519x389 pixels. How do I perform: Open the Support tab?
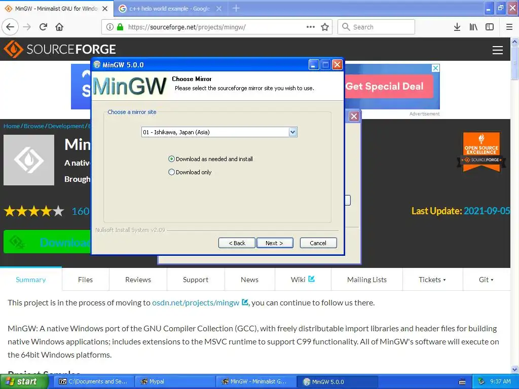coord(196,280)
